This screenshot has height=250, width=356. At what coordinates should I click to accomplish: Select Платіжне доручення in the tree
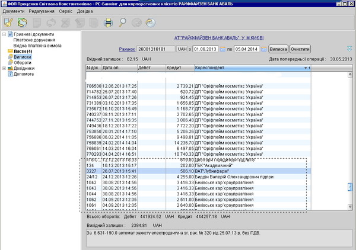[34, 40]
